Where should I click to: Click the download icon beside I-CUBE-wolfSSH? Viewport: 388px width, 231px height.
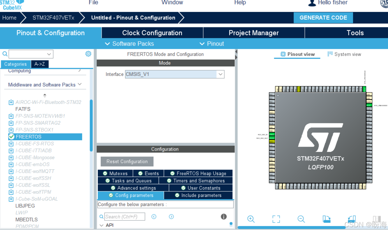pos(11,178)
